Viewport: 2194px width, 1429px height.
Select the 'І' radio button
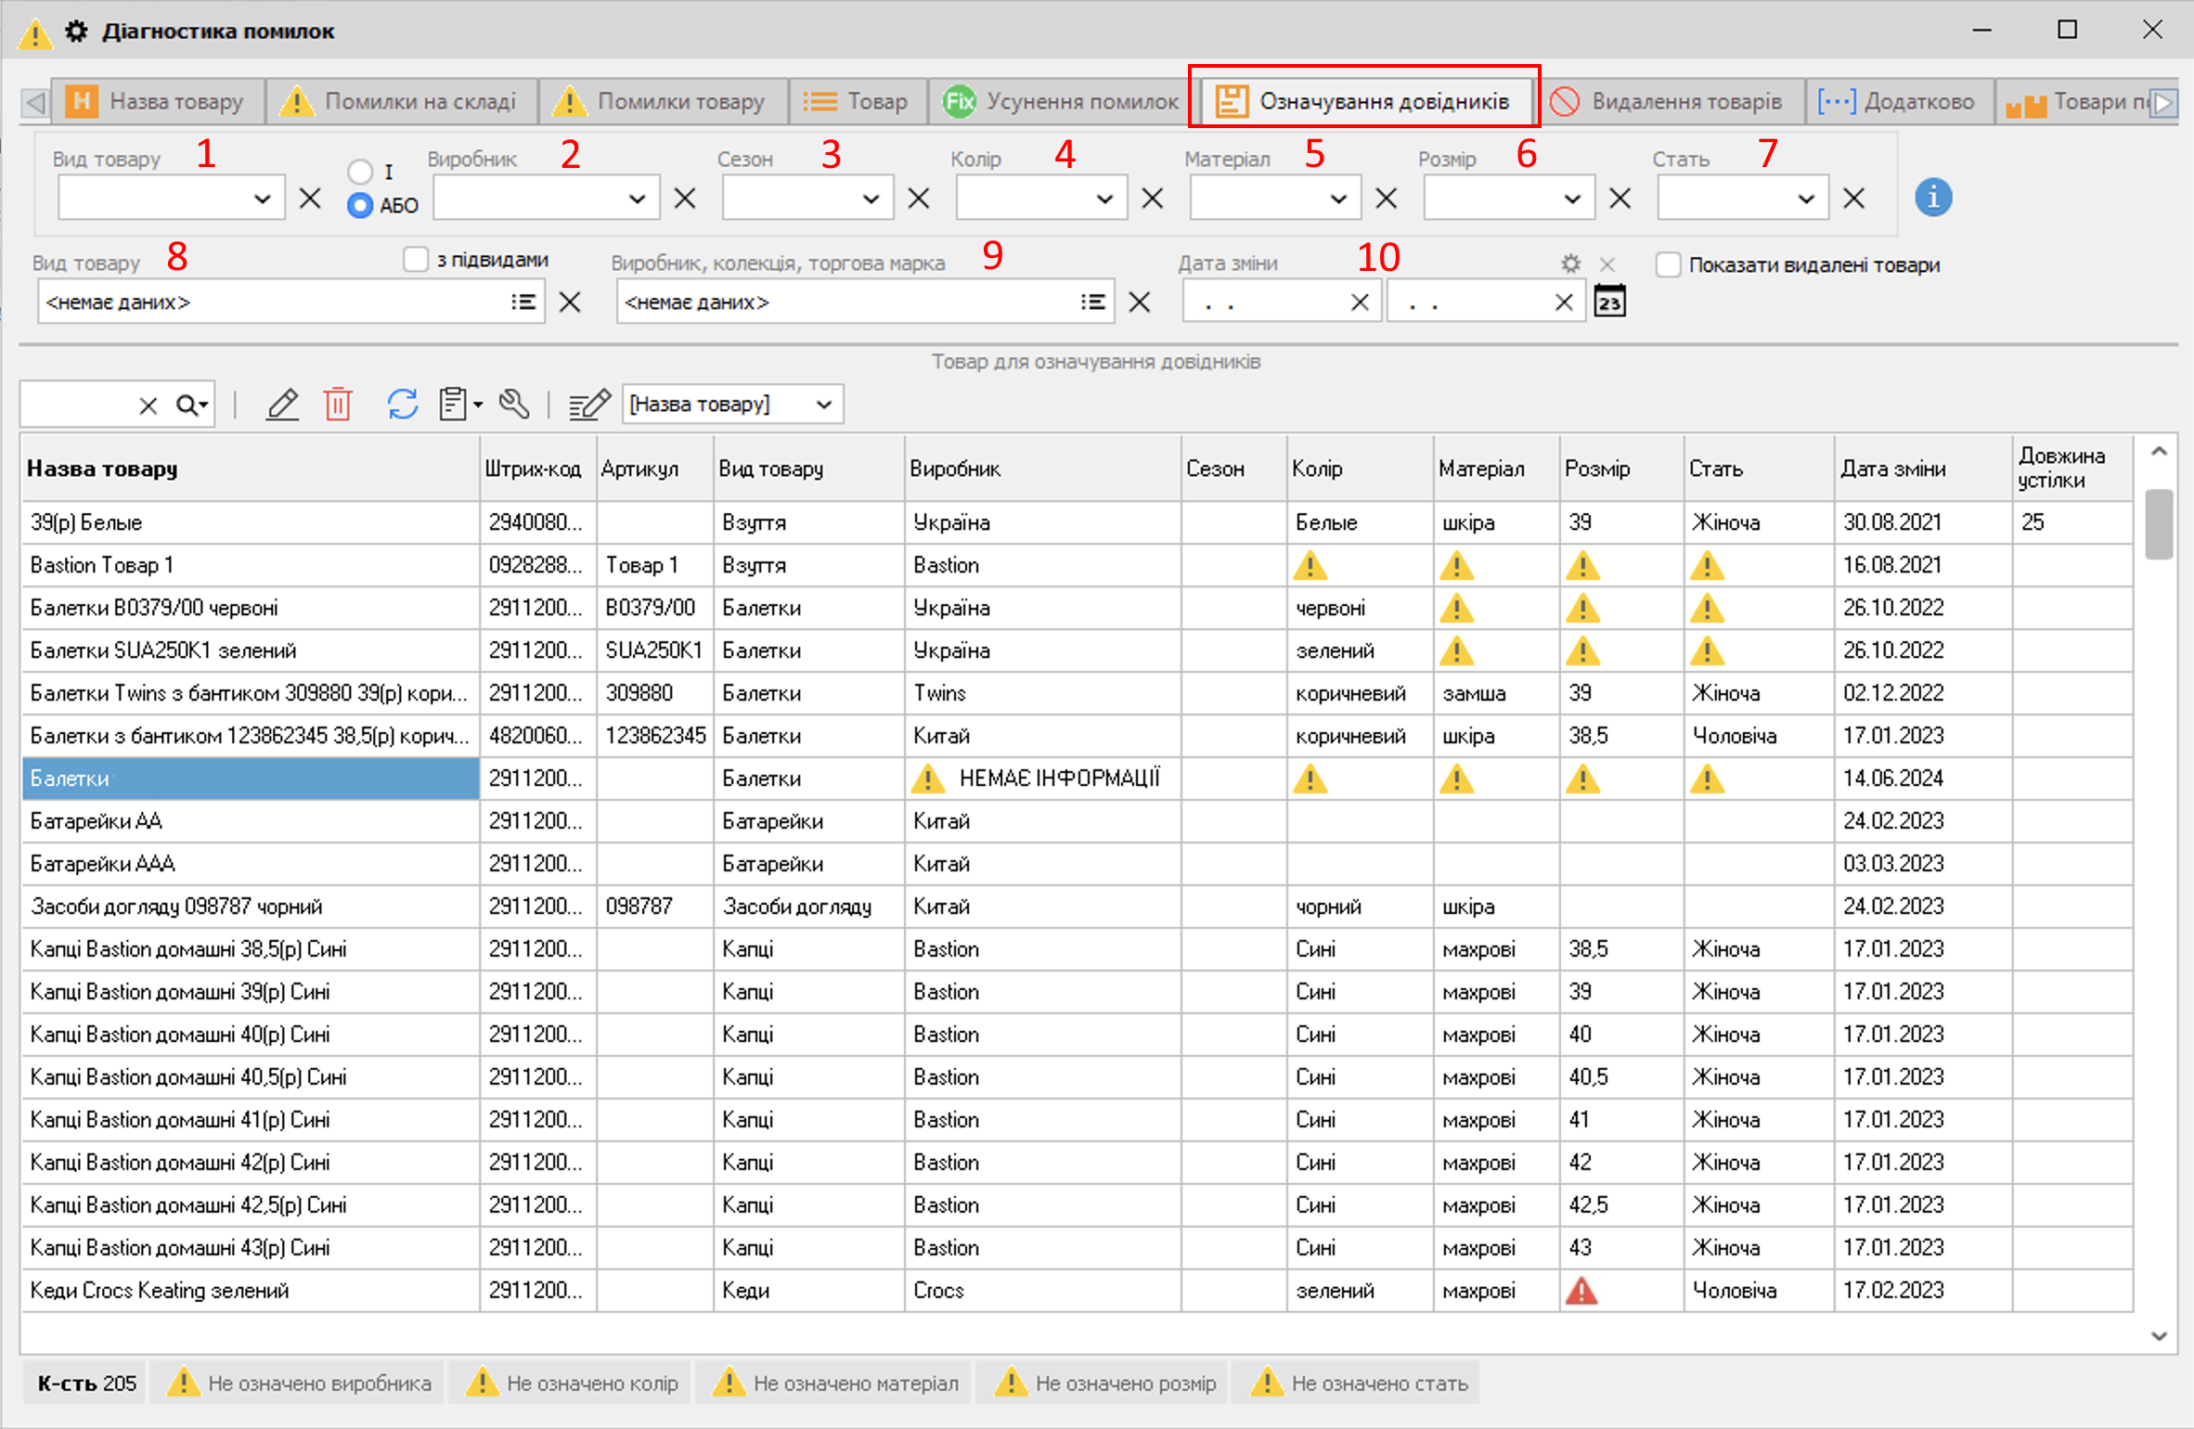[360, 172]
